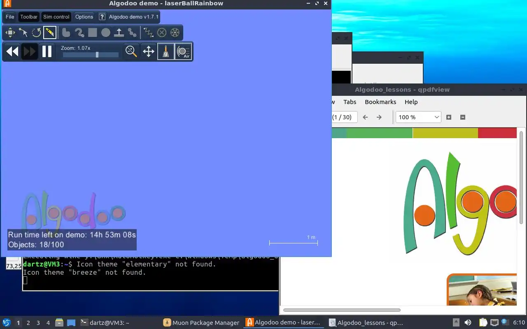Screen dimensions: 527x329
Task: Click the show desktop taskbar icon
Action: (71, 323)
